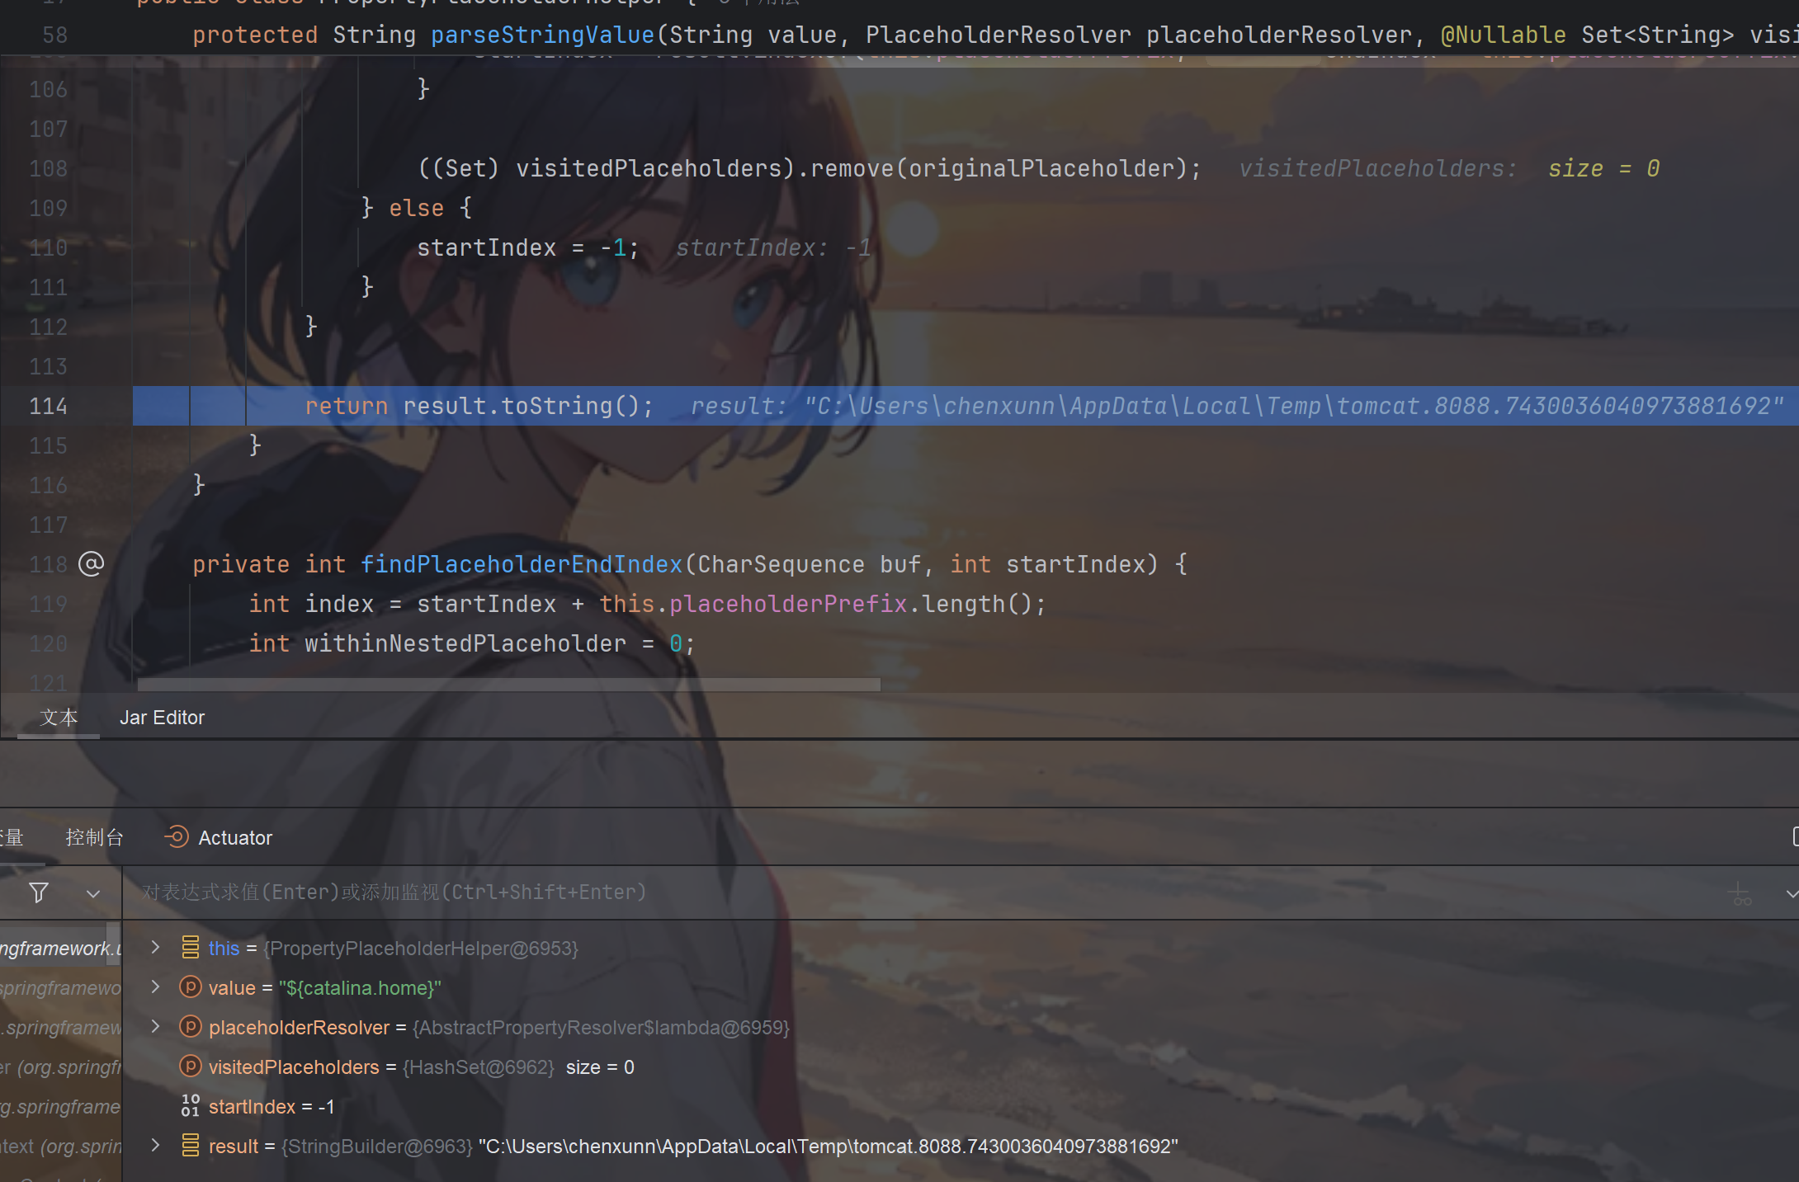The image size is (1799, 1182).
Task: Expand the 'result' StringBuilder variable
Action: coord(155,1146)
